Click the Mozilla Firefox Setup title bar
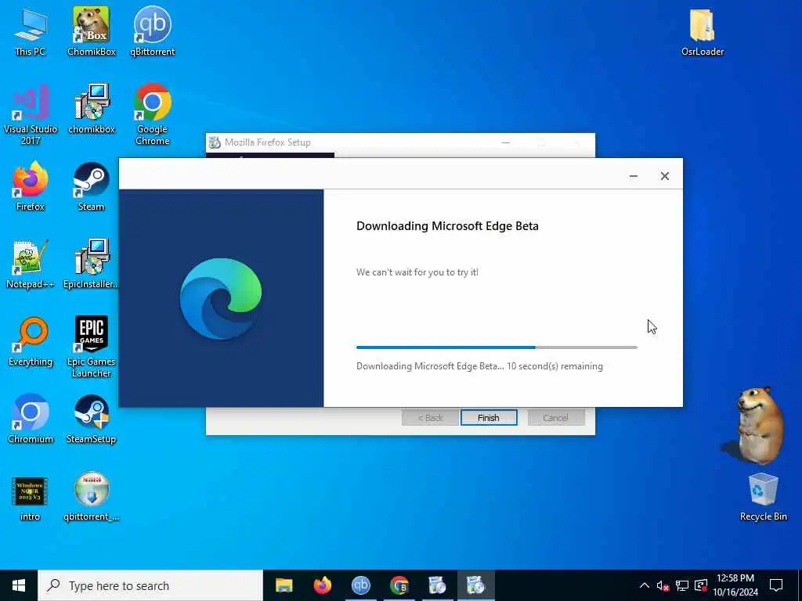802x601 pixels. [400, 142]
